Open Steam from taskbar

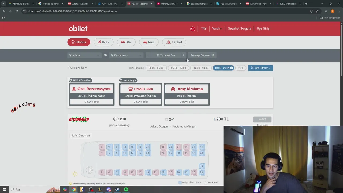click(117, 190)
